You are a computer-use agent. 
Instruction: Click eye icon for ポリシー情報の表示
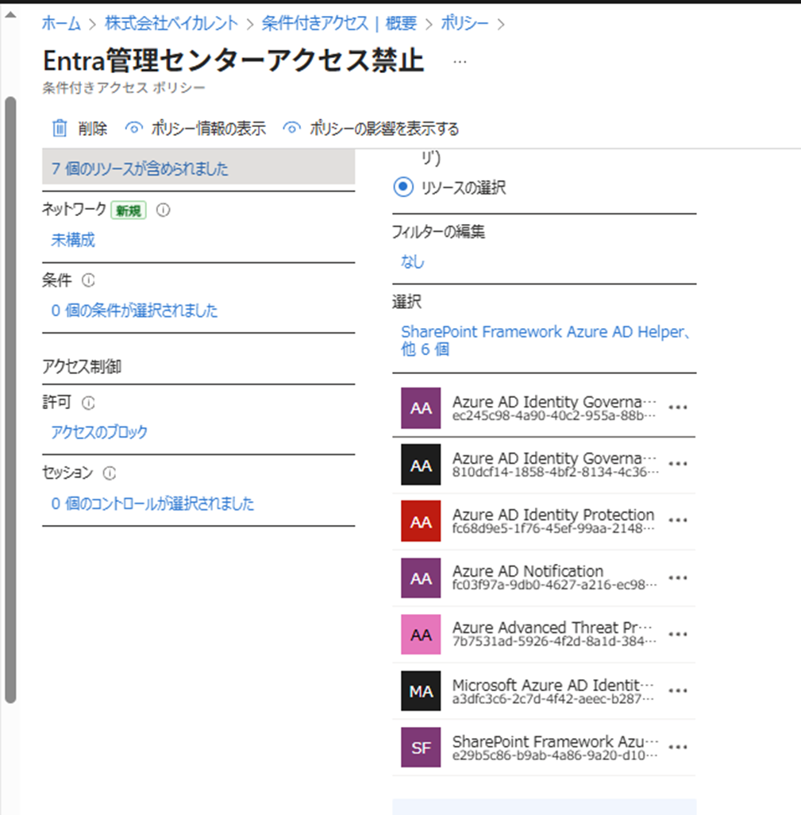tap(134, 128)
